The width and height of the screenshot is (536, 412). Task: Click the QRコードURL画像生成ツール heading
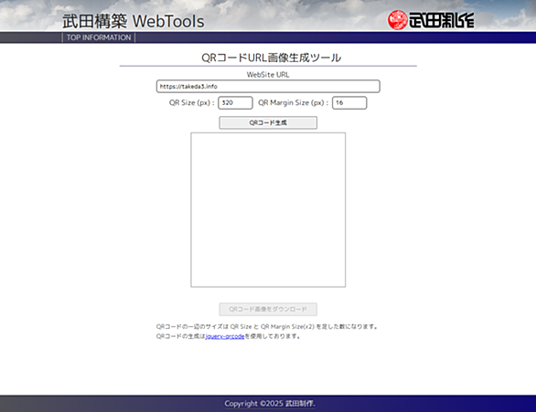tap(271, 58)
